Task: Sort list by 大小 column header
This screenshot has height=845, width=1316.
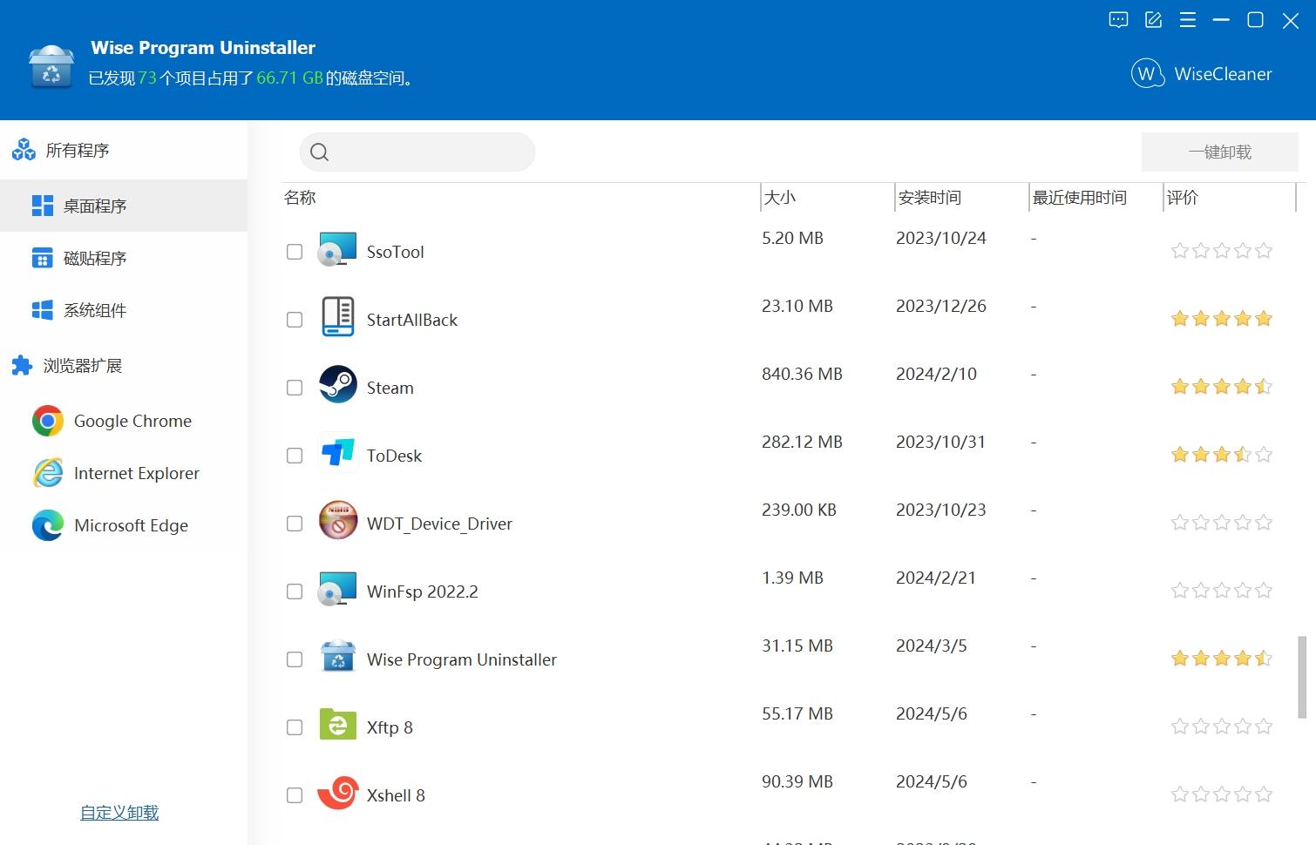Action: pyautogui.click(x=780, y=198)
